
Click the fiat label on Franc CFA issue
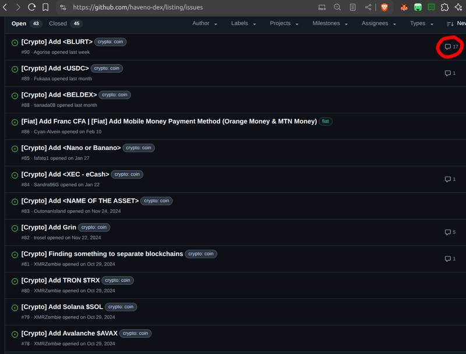[x=326, y=121]
